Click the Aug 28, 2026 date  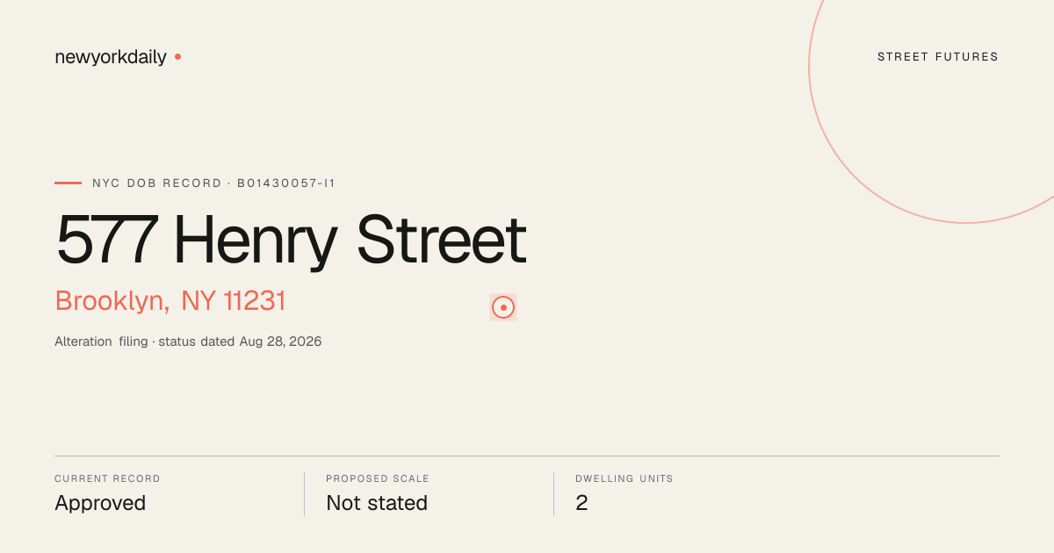click(280, 341)
